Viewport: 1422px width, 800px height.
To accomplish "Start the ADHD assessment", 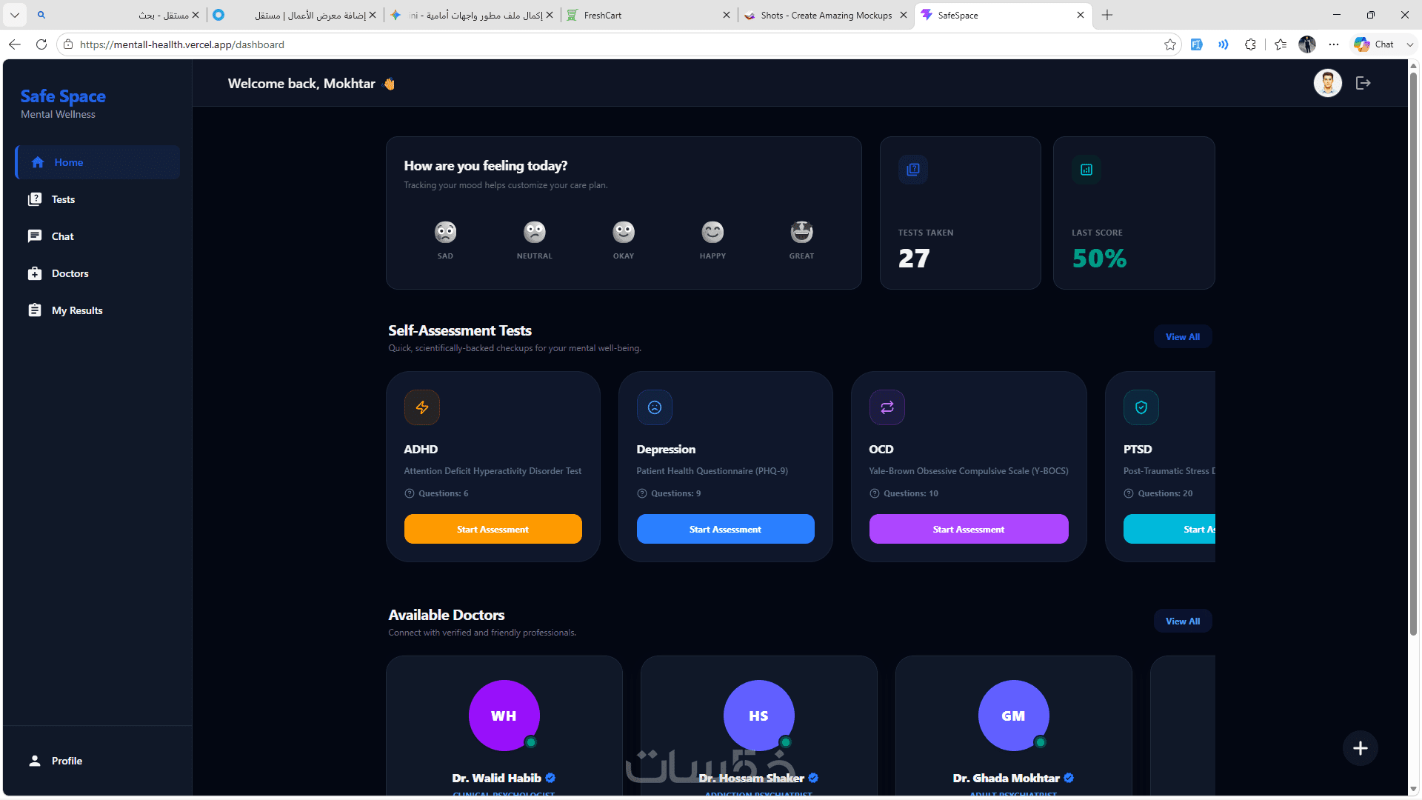I will [x=493, y=529].
